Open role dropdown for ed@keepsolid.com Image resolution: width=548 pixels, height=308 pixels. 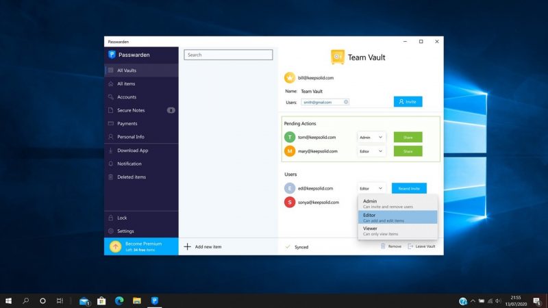(x=371, y=188)
